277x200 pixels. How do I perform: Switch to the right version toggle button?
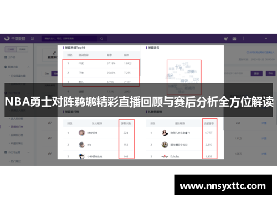(22, 49)
